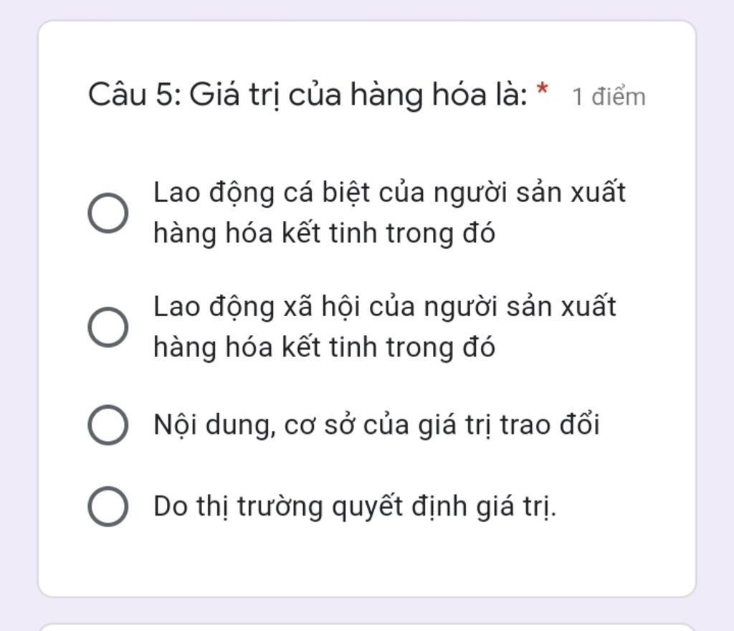Click the question title "Giá trị của hàng hóa là:"
The image size is (734, 631).
[x=358, y=94]
